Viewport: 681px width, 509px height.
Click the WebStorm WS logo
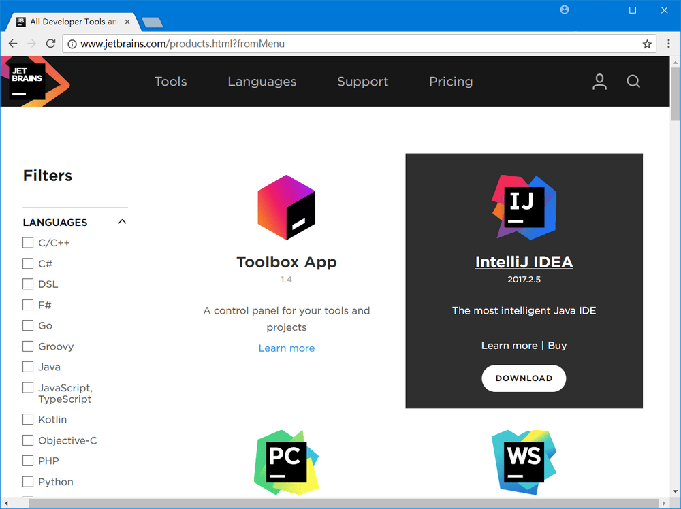point(524,462)
